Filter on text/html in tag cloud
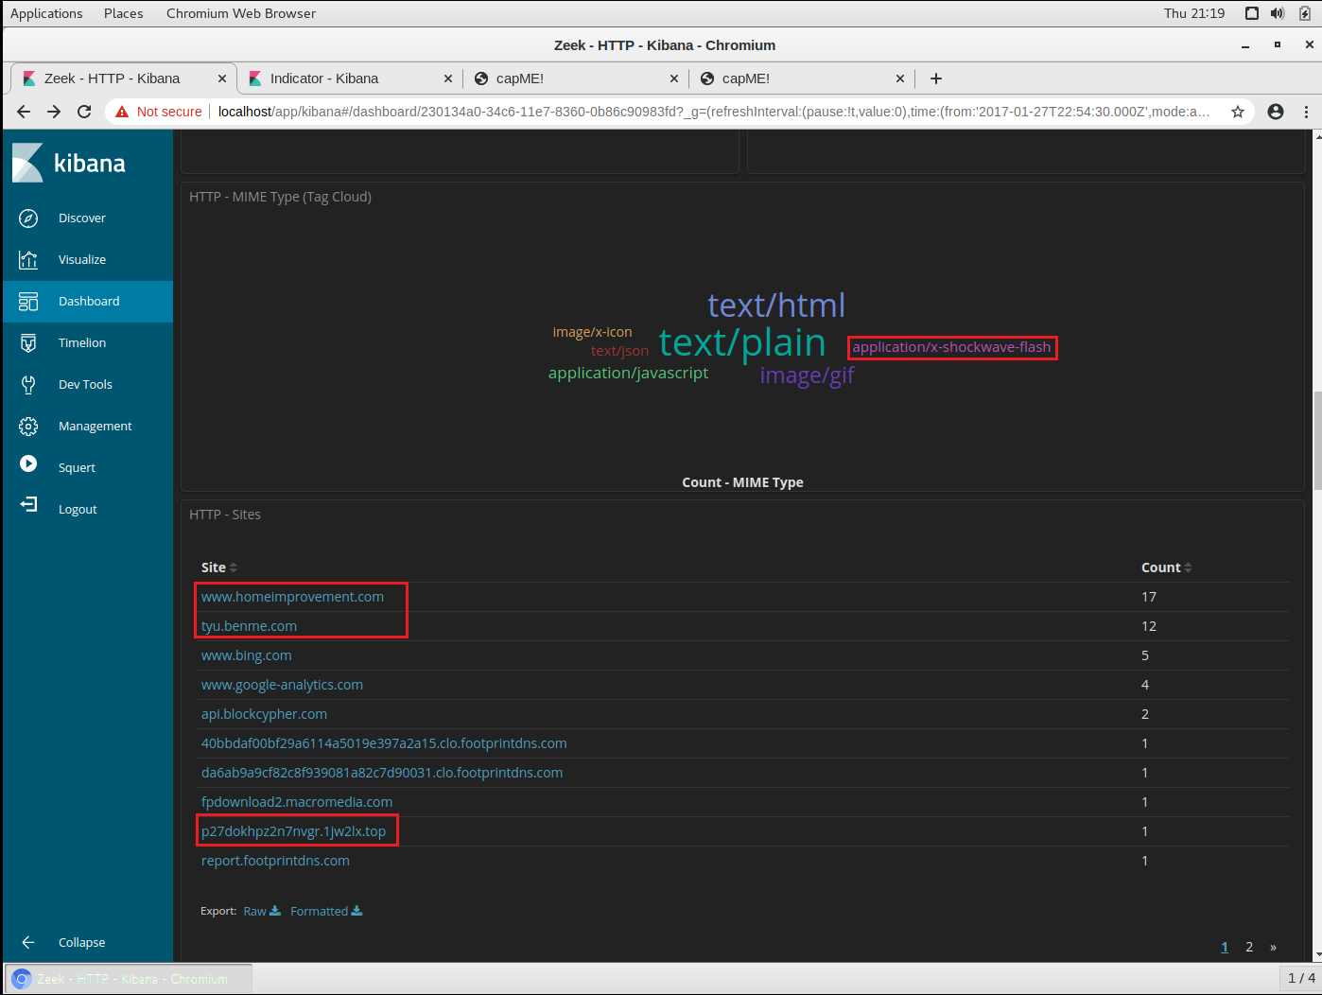This screenshot has height=995, width=1322. point(776,305)
